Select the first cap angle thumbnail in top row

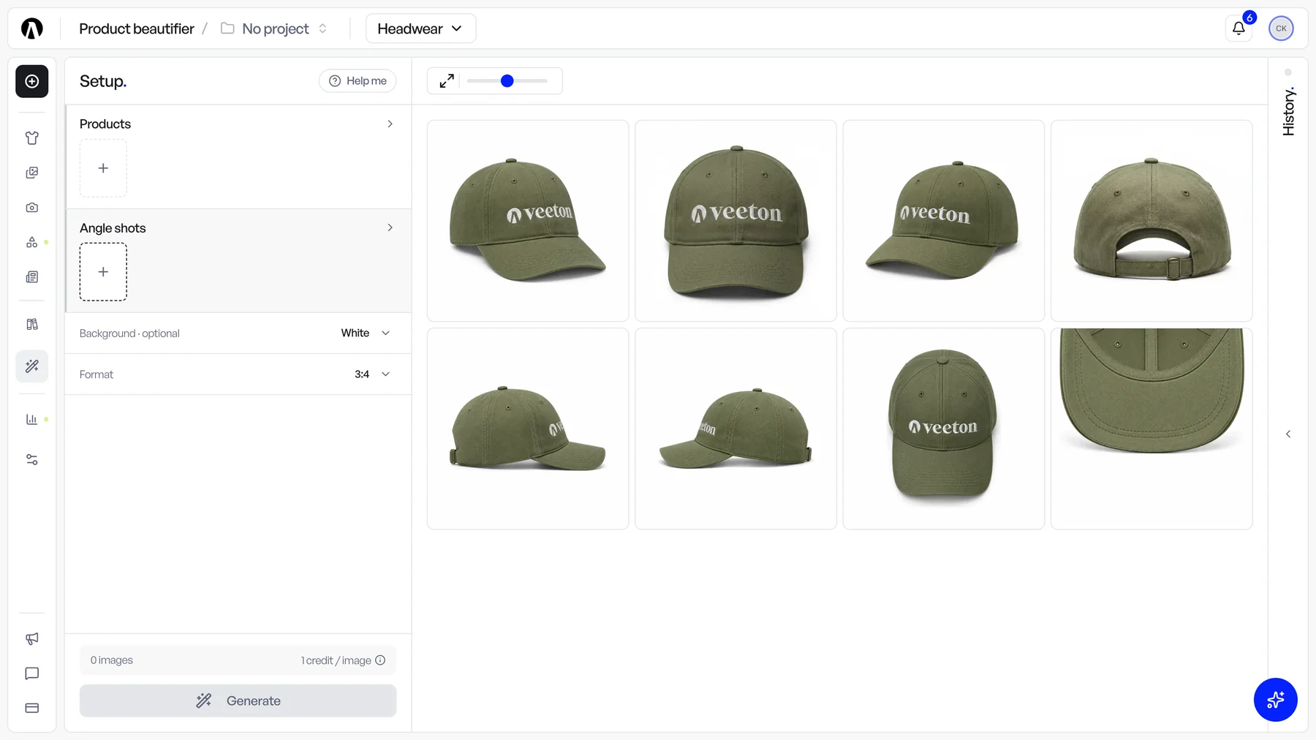pos(528,221)
